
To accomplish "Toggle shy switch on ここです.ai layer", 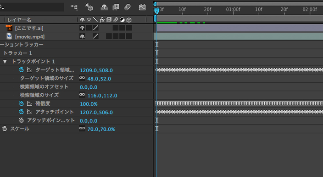I will tap(82, 28).
